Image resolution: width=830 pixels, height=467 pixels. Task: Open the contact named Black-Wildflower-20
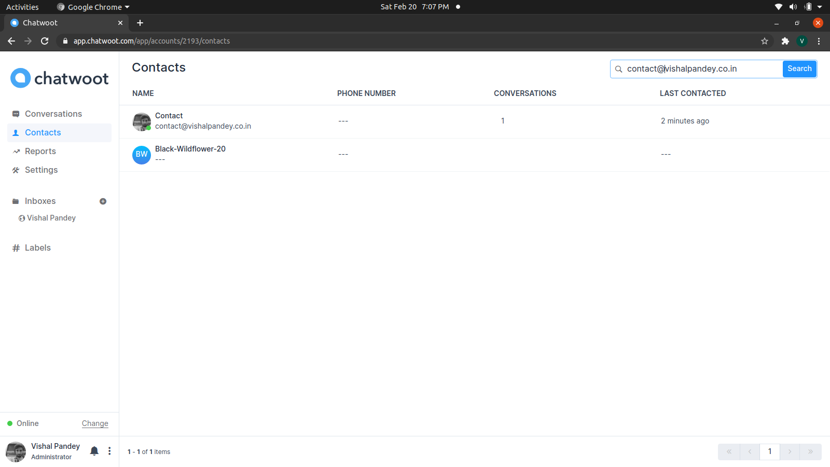(190, 149)
